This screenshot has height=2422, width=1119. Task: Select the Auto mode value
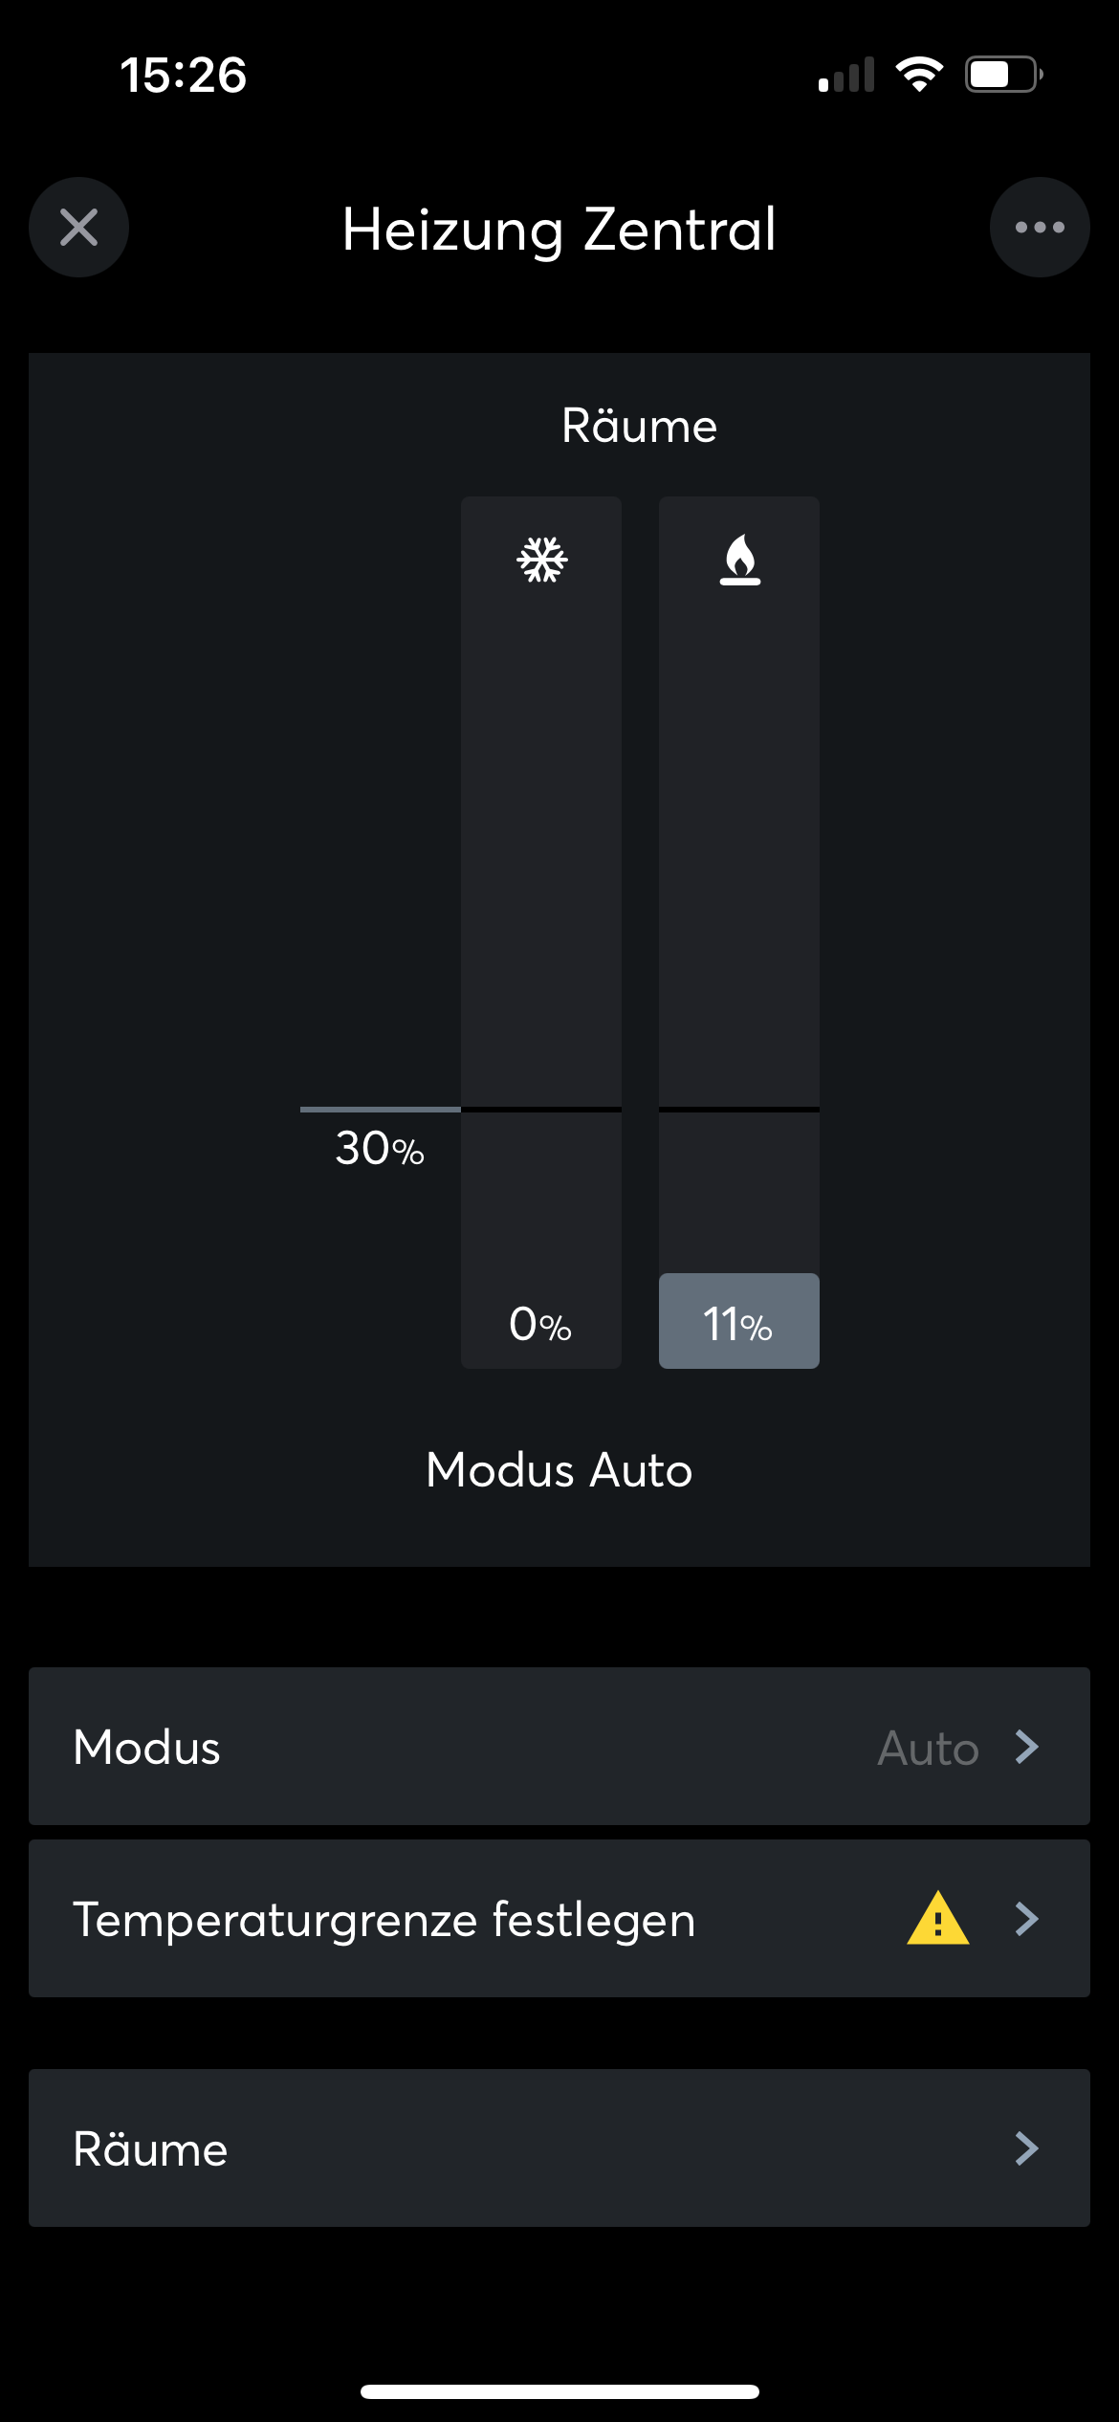(928, 1748)
